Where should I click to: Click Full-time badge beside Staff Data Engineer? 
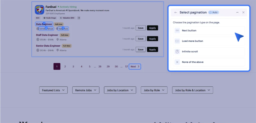(65, 35)
